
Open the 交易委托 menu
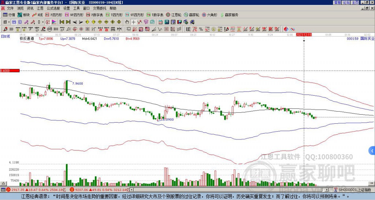coord(100,8)
